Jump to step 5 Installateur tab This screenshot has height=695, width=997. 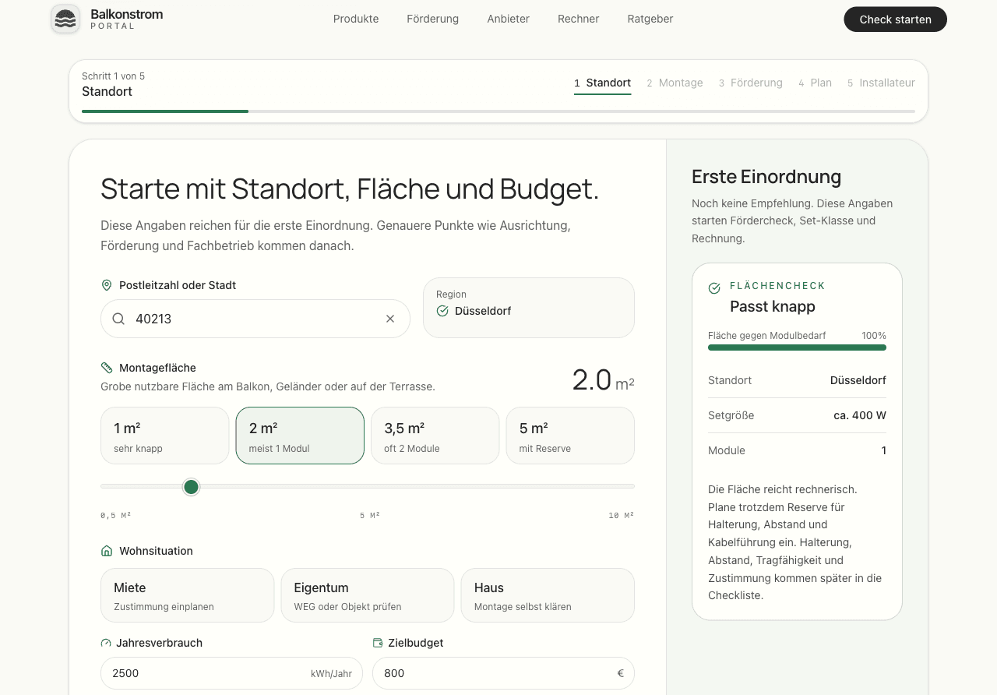pos(881,83)
